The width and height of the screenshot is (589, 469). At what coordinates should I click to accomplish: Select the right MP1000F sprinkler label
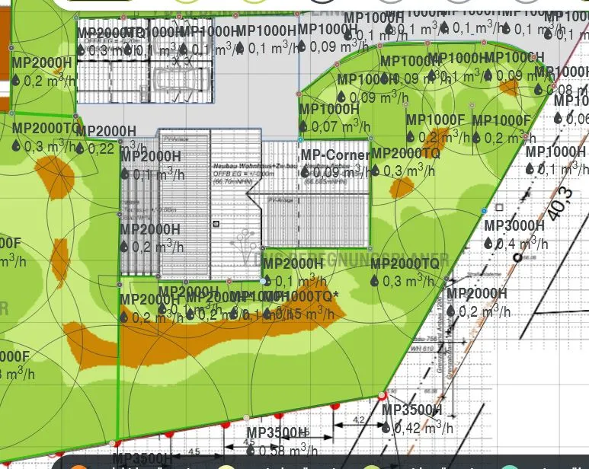pyautogui.click(x=501, y=121)
